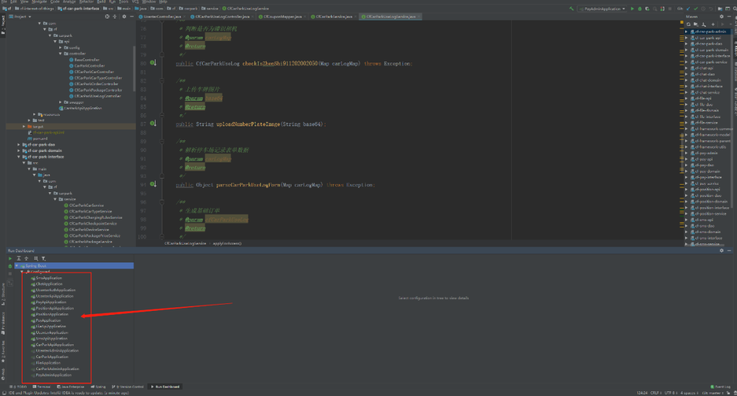Open the Navigate menu

[39, 2]
